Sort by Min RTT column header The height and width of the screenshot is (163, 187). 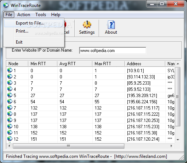(43, 64)
